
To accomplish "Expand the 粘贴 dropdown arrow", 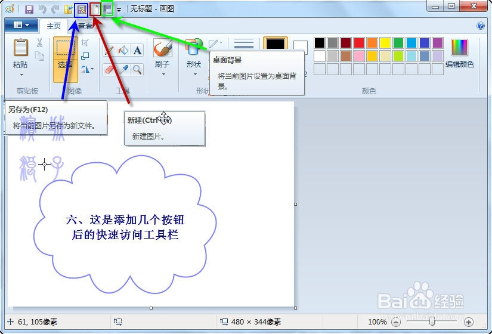I will [21, 75].
